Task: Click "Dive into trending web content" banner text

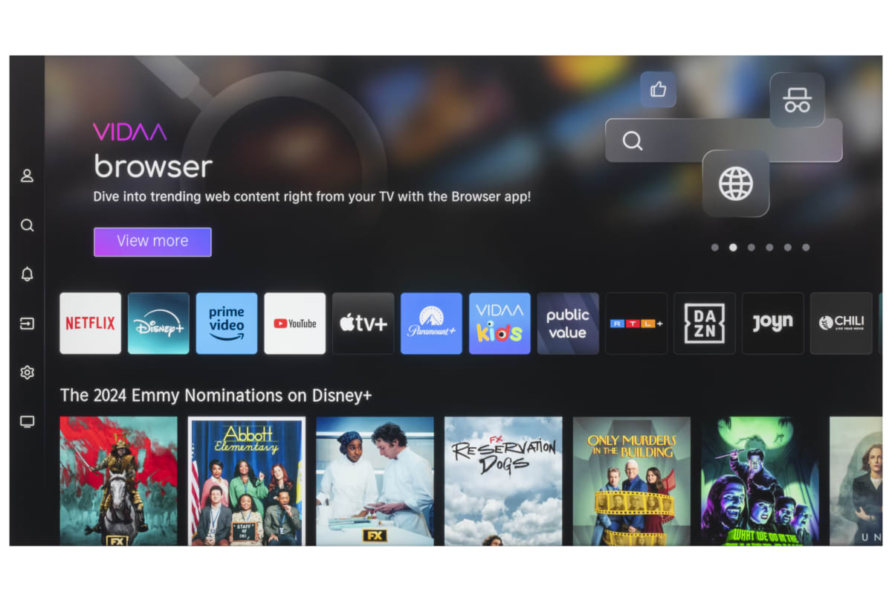Action: [x=312, y=197]
